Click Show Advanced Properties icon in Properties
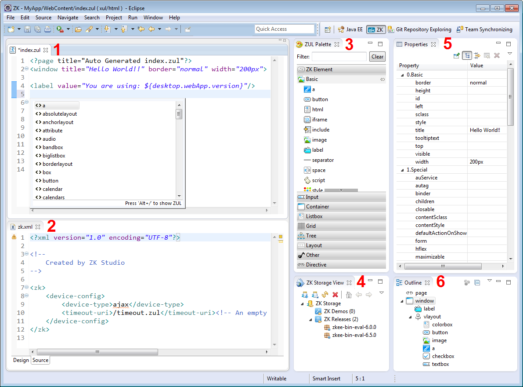 point(477,55)
